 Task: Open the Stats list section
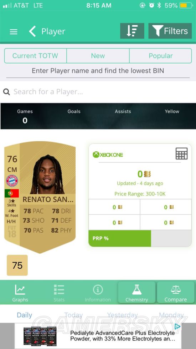59,293
